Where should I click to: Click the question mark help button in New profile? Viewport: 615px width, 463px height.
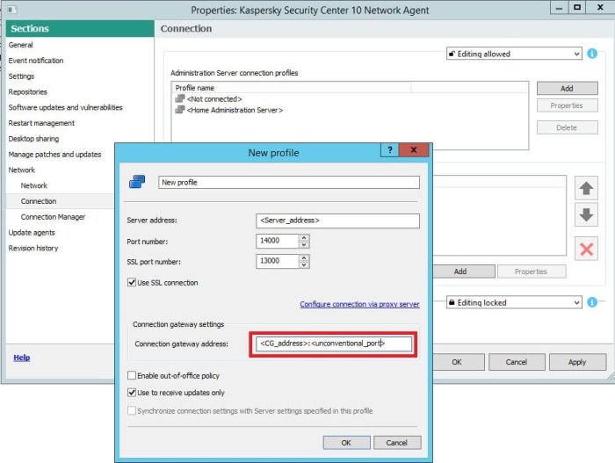389,150
